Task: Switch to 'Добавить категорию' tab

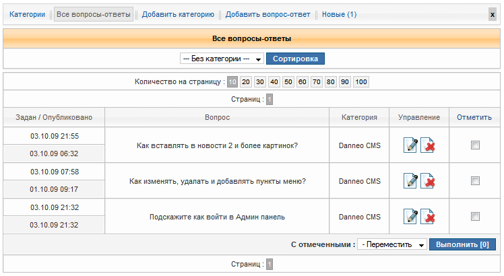Action: [x=178, y=14]
